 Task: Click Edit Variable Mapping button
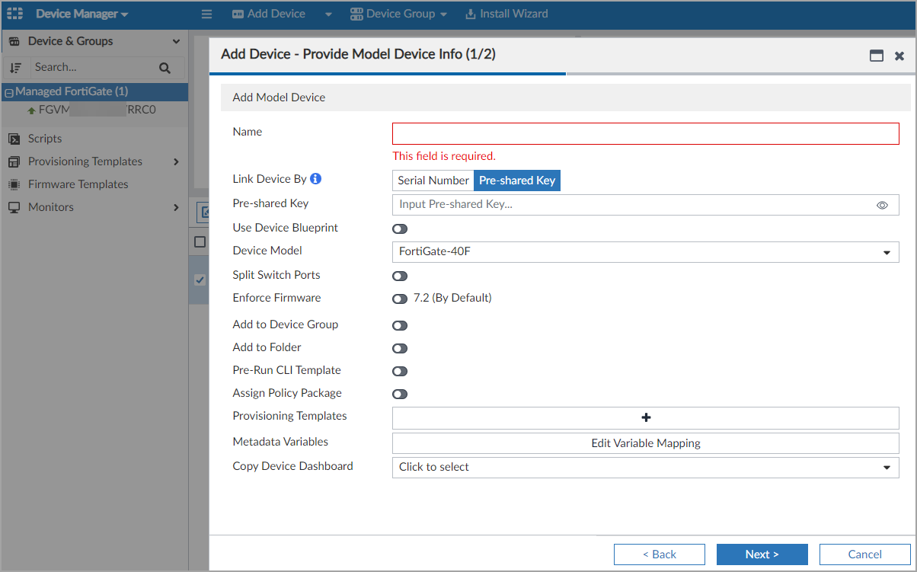[645, 443]
